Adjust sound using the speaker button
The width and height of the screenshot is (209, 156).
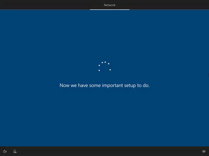point(204,152)
